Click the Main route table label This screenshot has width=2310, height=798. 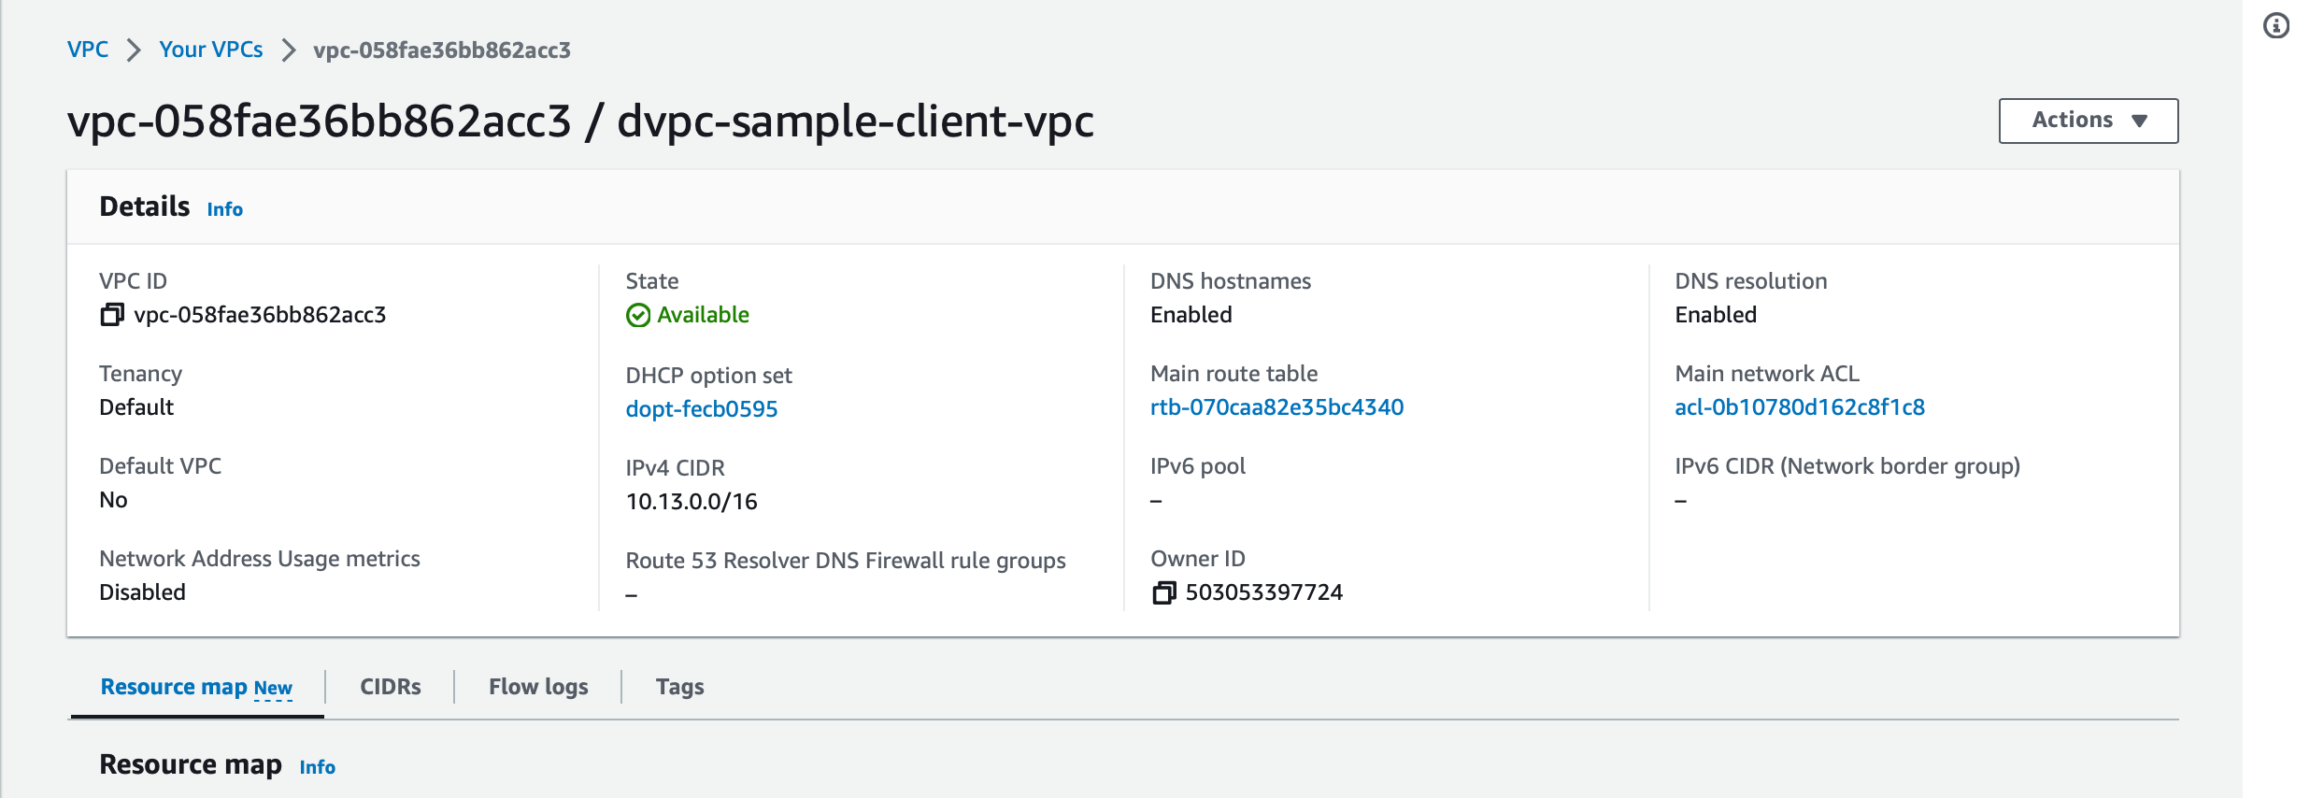click(1233, 374)
